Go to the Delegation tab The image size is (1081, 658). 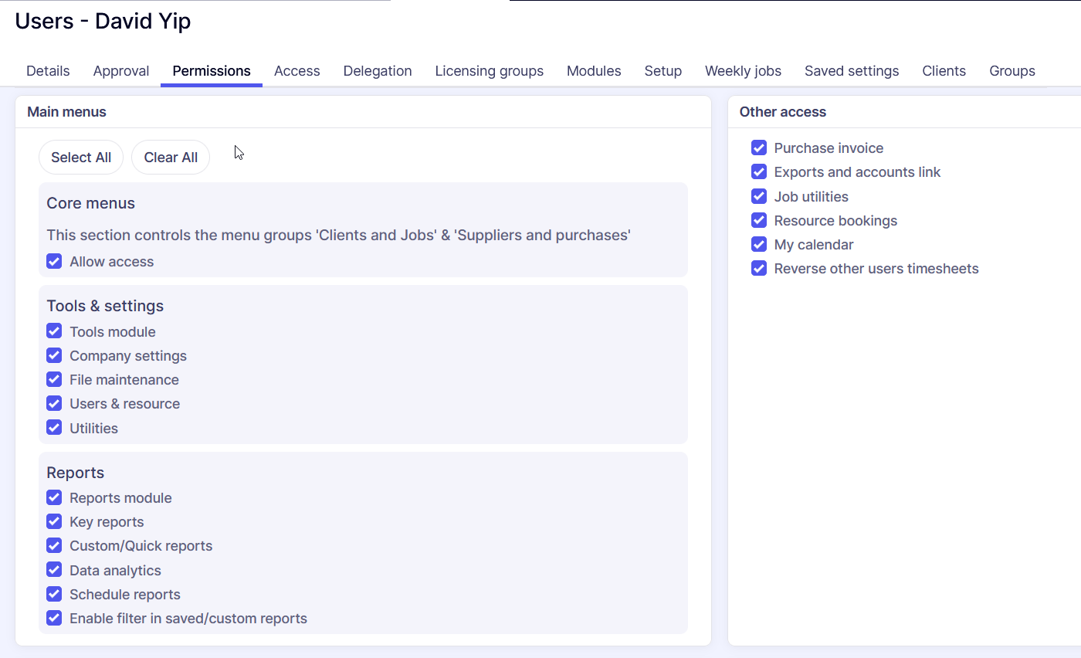(x=378, y=71)
